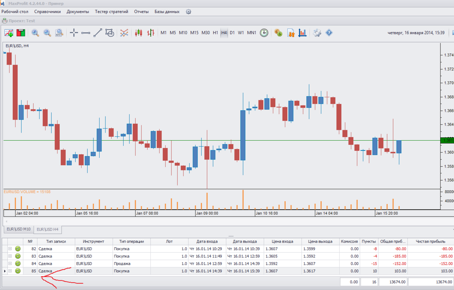
Task: Expand deal row 84
Action: [10, 263]
